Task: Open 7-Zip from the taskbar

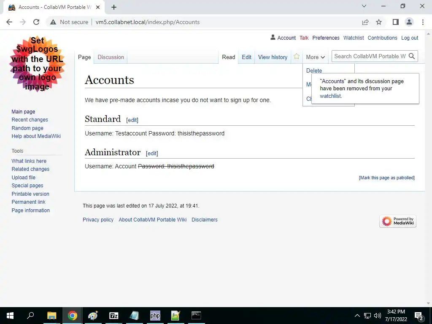Action: pos(114,316)
